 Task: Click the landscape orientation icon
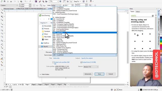pyautogui.click(x=37, y=5)
